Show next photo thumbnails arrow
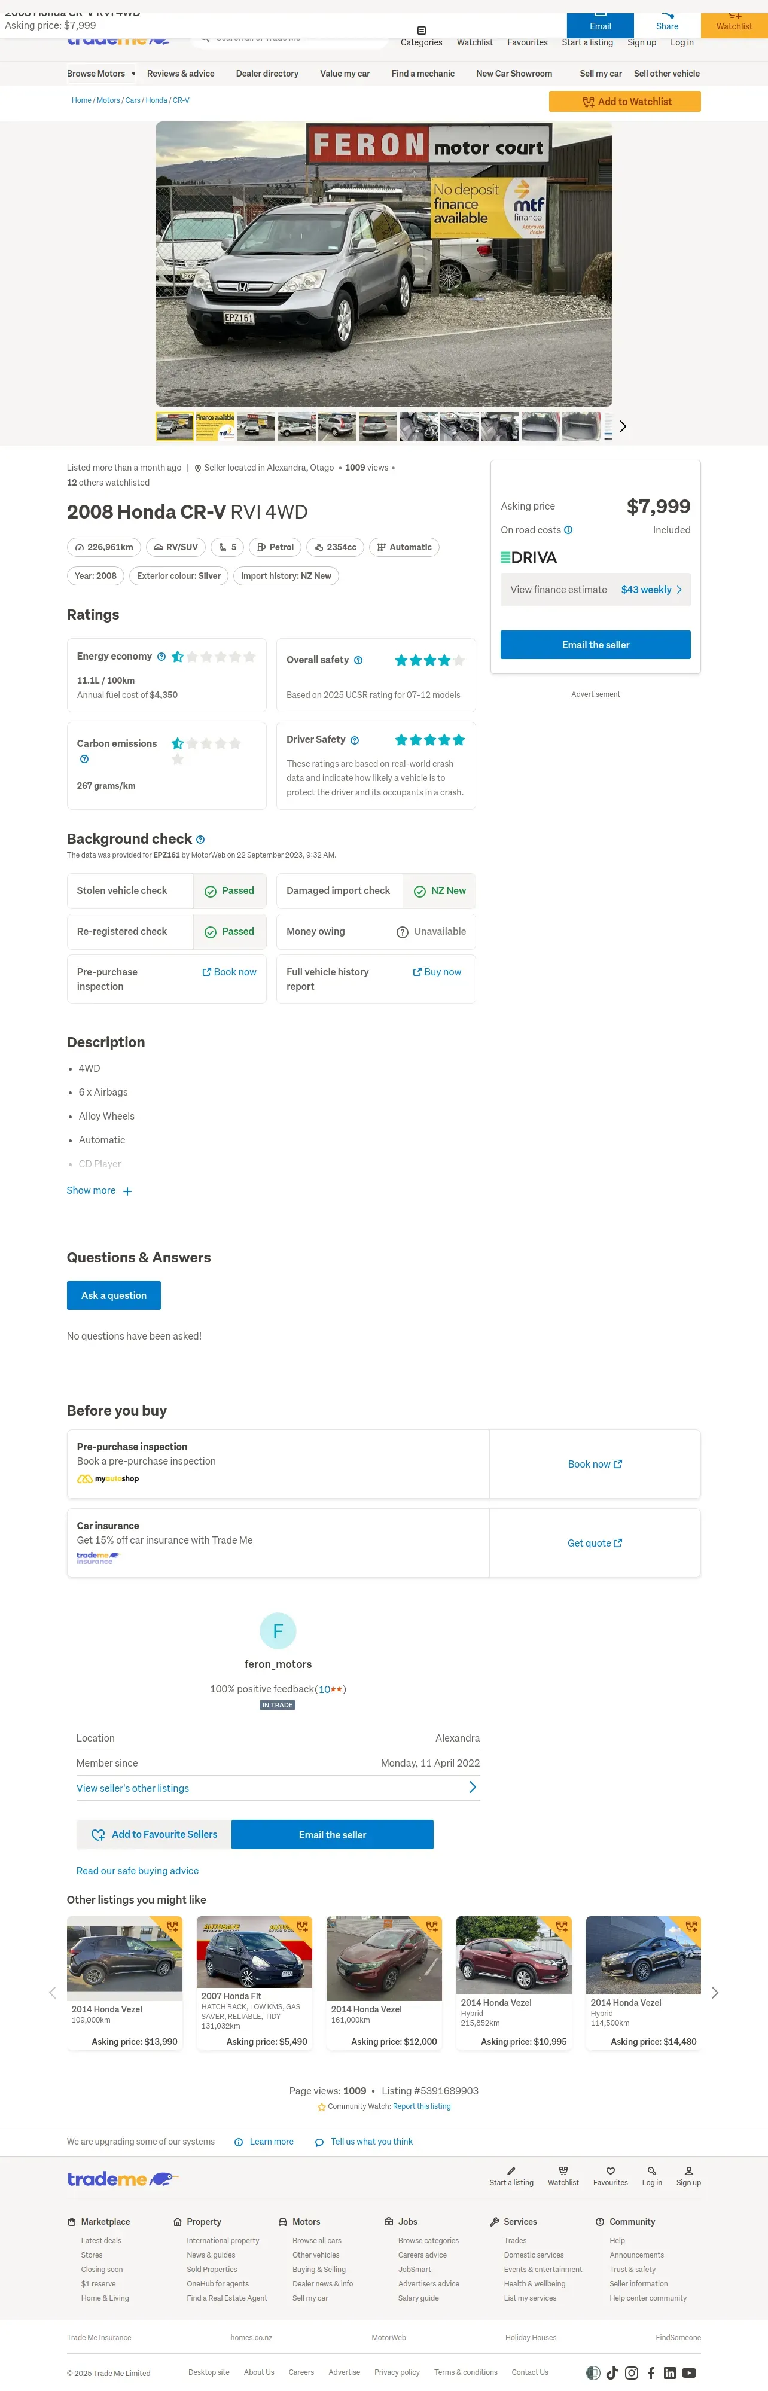The height and width of the screenshot is (2391, 768). [x=622, y=426]
